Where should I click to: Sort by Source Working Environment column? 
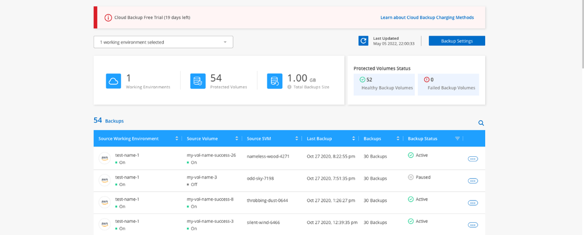(177, 139)
